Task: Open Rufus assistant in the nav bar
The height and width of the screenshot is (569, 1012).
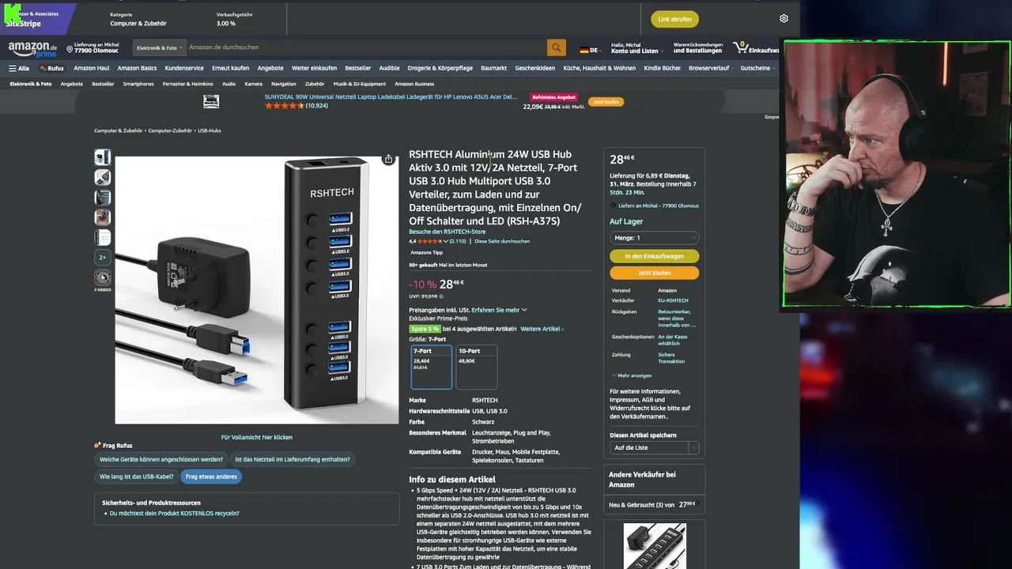Action: [51, 68]
